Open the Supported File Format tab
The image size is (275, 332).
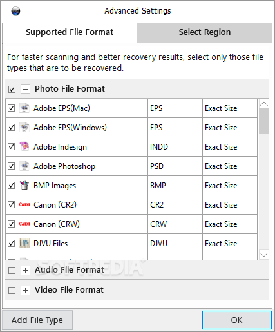pyautogui.click(x=70, y=32)
